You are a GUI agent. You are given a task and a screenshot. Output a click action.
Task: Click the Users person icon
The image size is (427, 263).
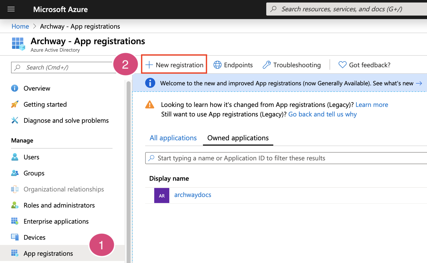[15, 157]
